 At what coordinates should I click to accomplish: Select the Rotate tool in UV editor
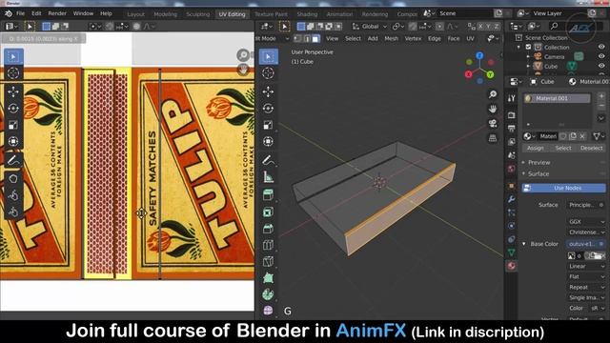coord(13,108)
